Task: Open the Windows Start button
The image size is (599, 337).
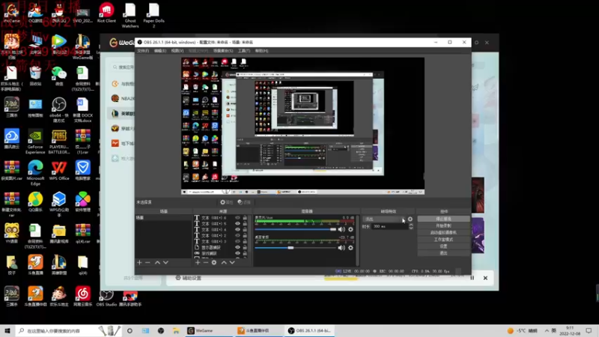Action: (x=7, y=330)
